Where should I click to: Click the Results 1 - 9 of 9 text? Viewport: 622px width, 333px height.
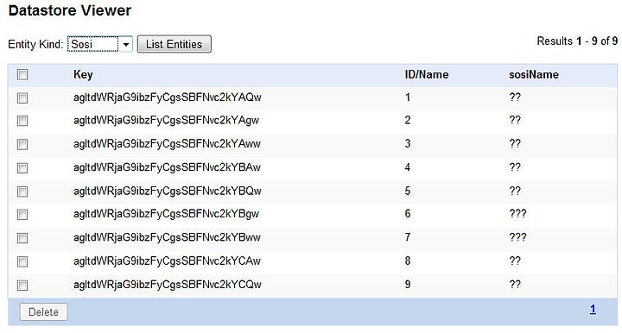[577, 41]
